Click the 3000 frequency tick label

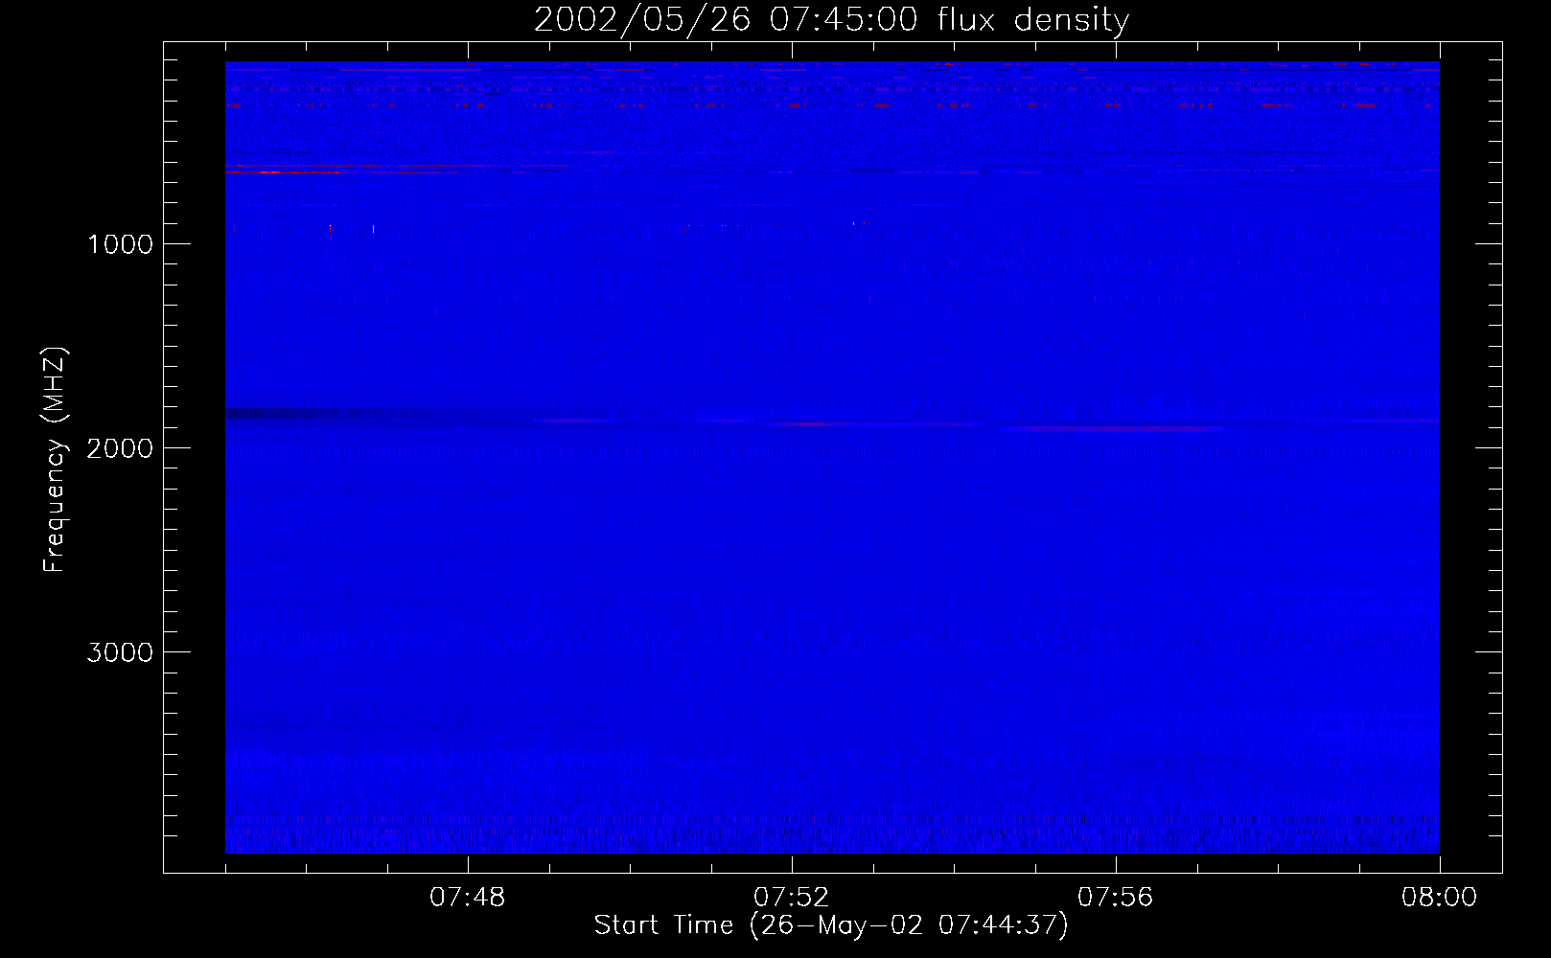pos(120,652)
